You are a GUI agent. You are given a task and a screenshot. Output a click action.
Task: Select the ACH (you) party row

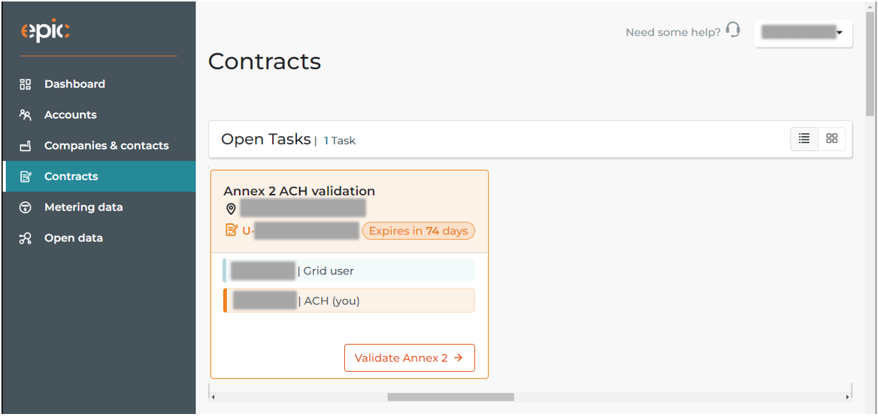tap(349, 301)
